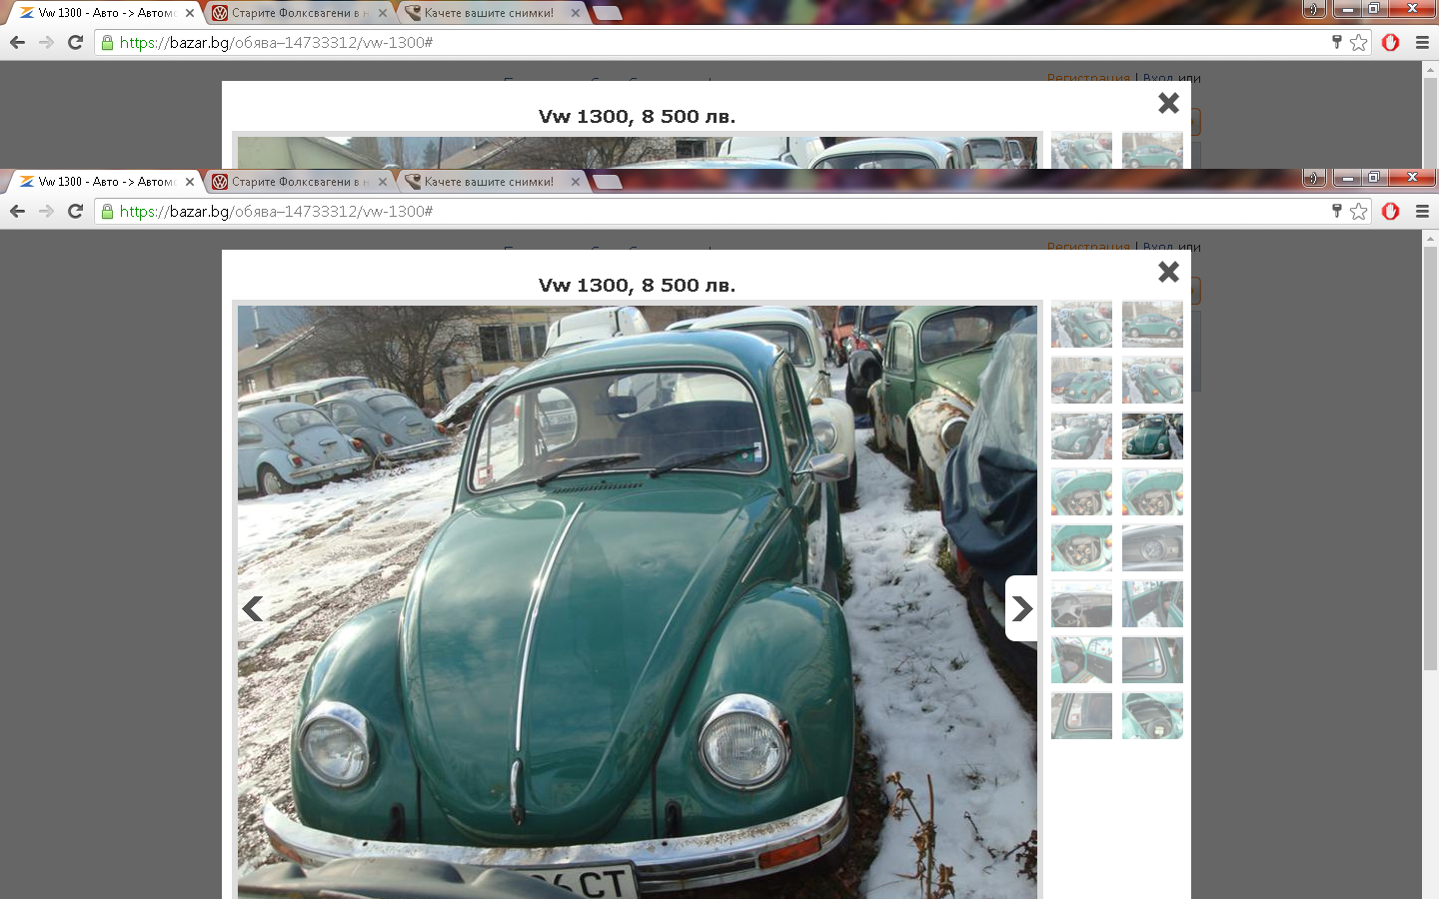Open the steering wheel interior thumbnail
Viewport: 1439px width, 899px height.
click(x=1081, y=604)
